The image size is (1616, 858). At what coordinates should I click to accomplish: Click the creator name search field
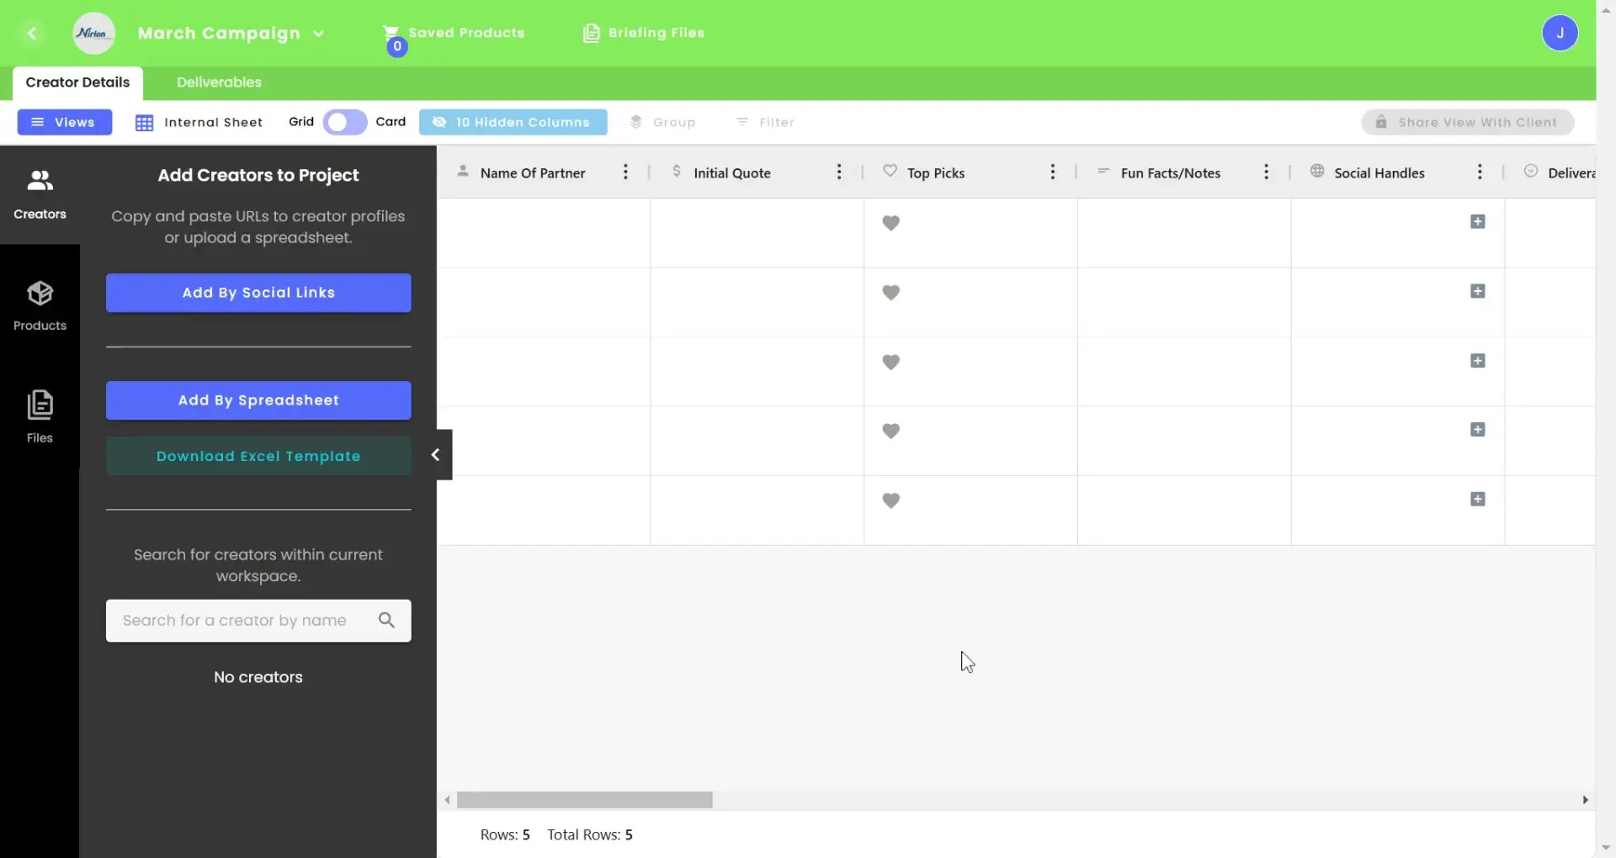(x=244, y=621)
